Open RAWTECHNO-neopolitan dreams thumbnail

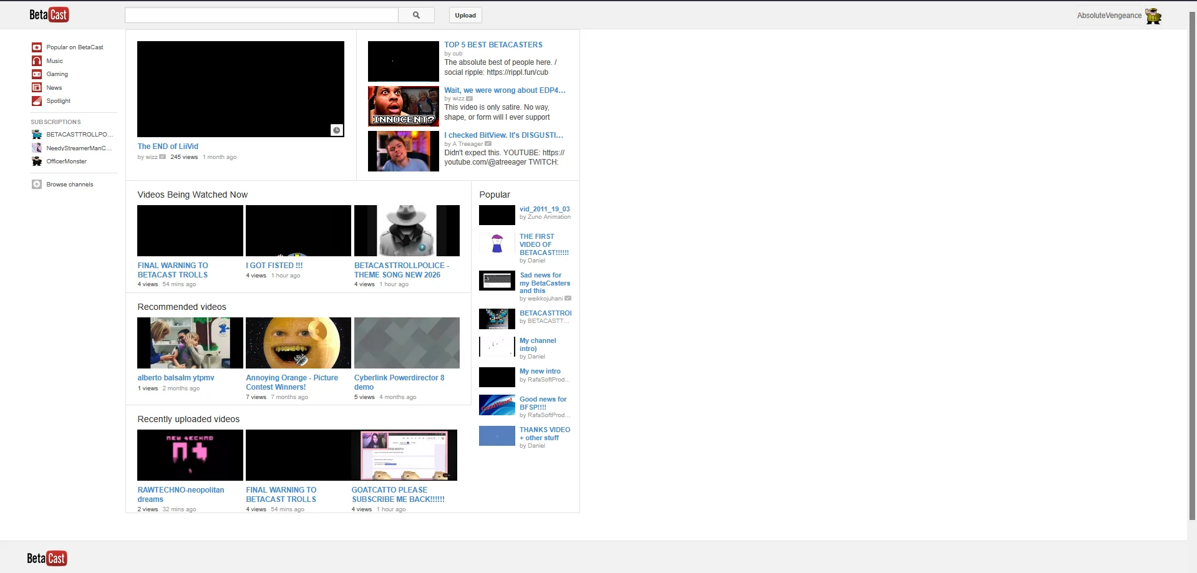(190, 455)
